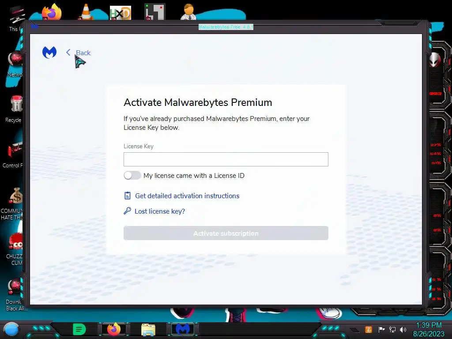Click the clipboard icon beside activation instructions

(x=128, y=196)
